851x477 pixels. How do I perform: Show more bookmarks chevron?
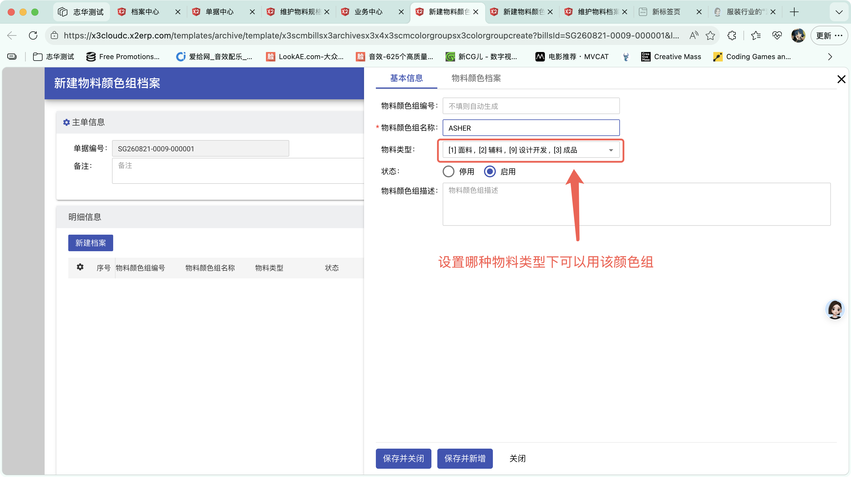(830, 57)
